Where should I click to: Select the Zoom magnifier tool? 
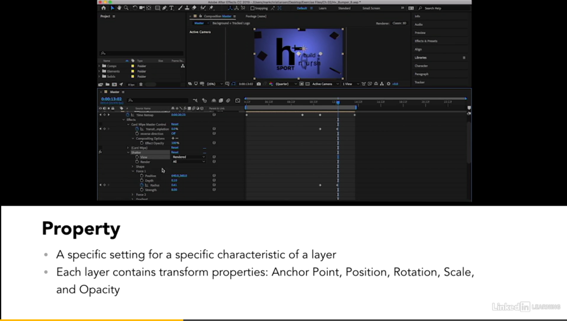126,8
